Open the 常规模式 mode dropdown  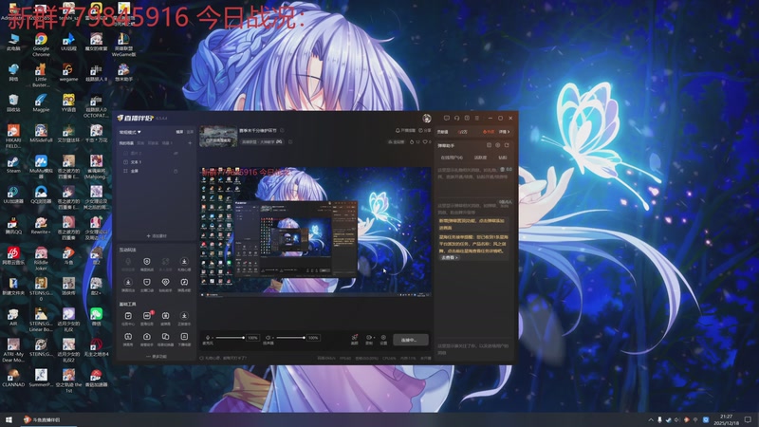pyautogui.click(x=130, y=132)
